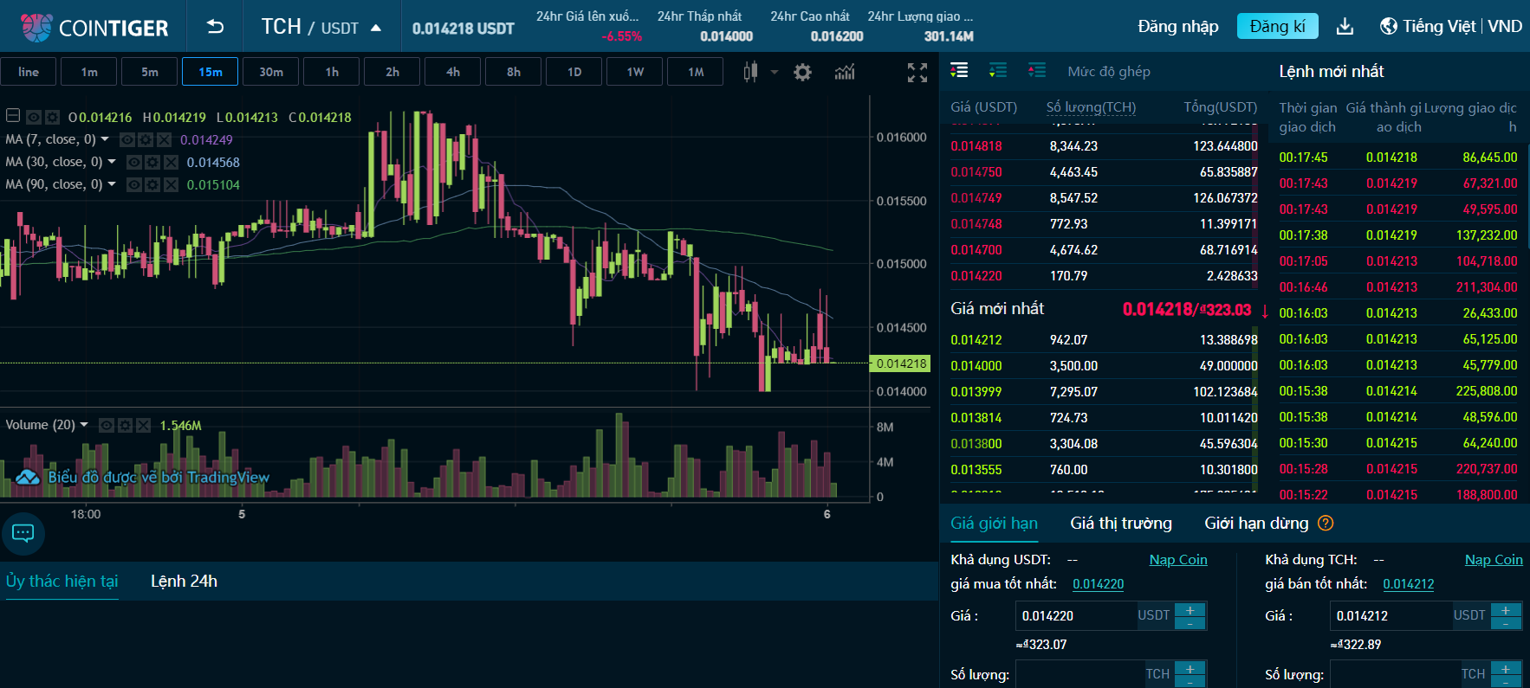Show the buy-orders-only order book view
The height and width of the screenshot is (688, 1530).
[998, 70]
